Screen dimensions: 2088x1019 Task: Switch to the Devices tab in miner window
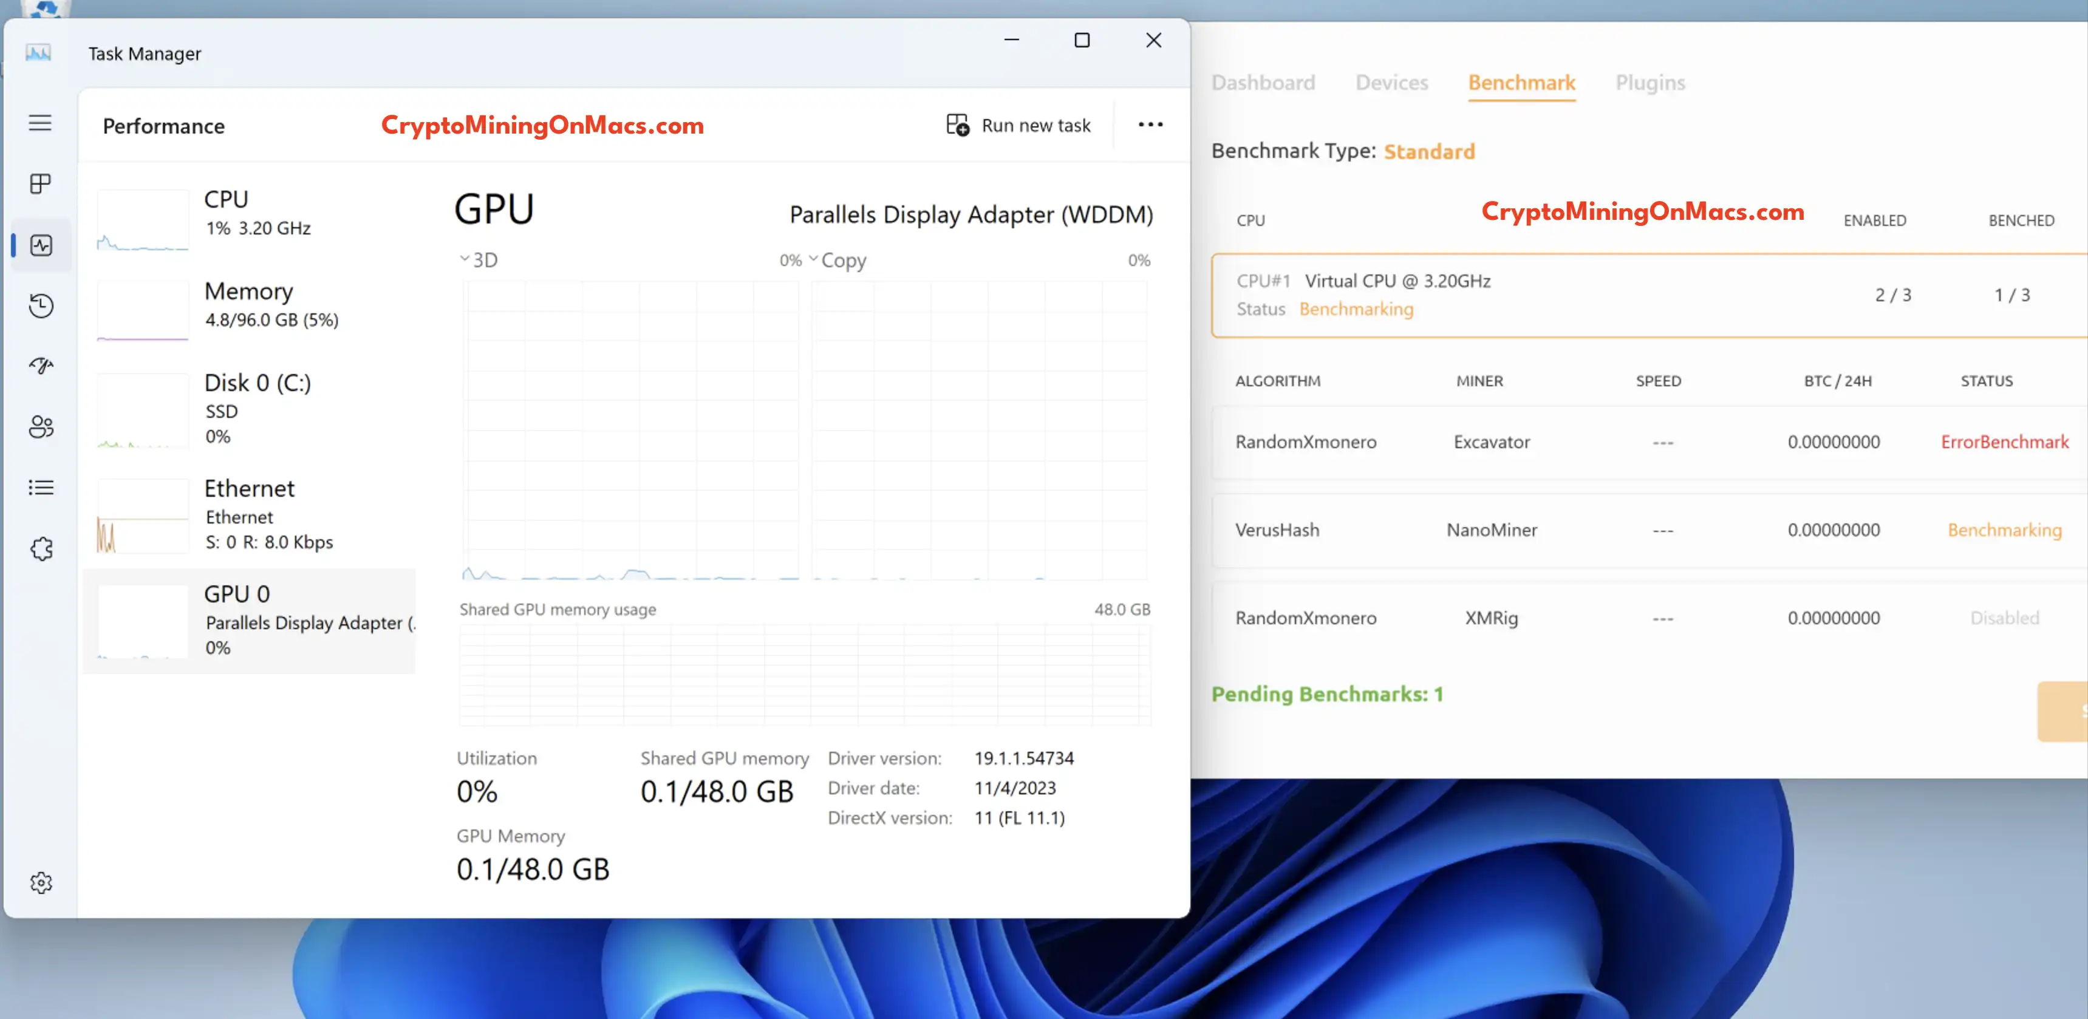[x=1392, y=83]
